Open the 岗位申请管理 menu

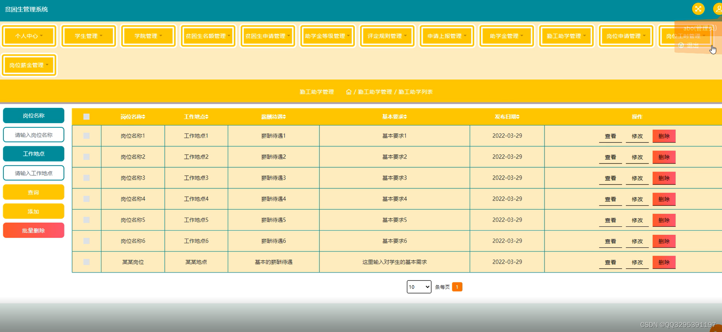(x=626, y=36)
